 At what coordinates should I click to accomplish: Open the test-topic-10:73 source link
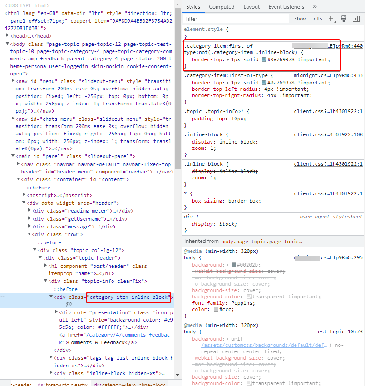pyautogui.click(x=339, y=332)
